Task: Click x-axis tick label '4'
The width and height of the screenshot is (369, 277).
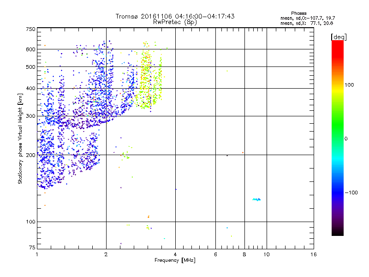Action: click(175, 254)
